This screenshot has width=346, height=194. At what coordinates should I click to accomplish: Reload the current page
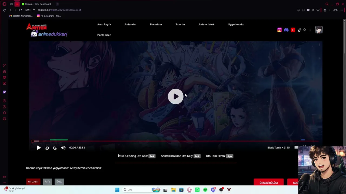(20, 10)
